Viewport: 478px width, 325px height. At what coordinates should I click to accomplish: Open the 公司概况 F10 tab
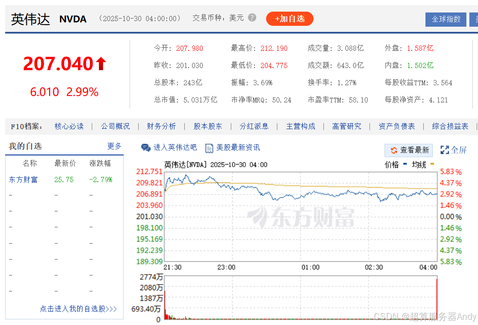click(x=115, y=127)
